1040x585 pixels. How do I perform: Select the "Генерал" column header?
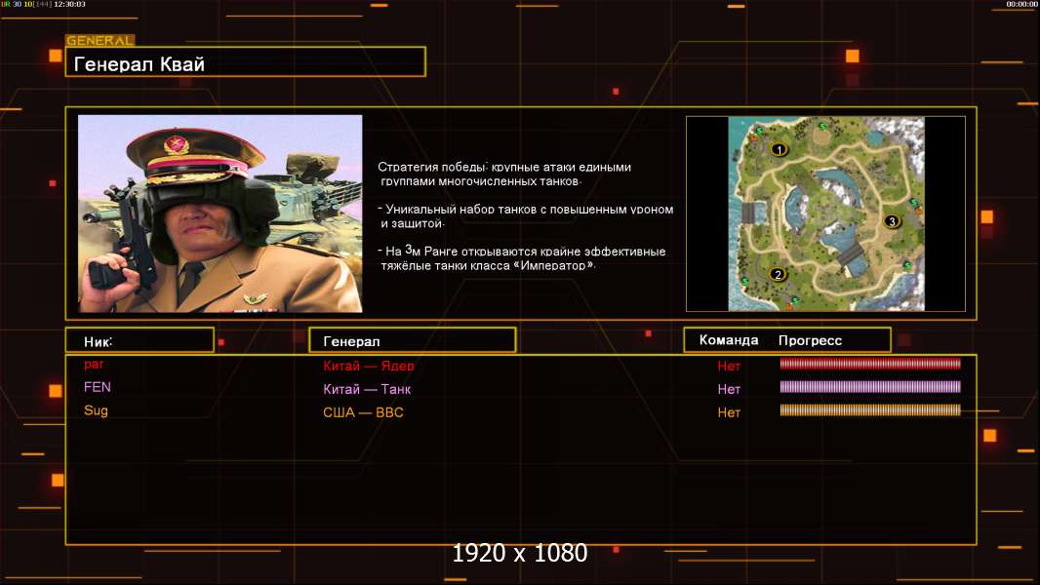tap(413, 340)
